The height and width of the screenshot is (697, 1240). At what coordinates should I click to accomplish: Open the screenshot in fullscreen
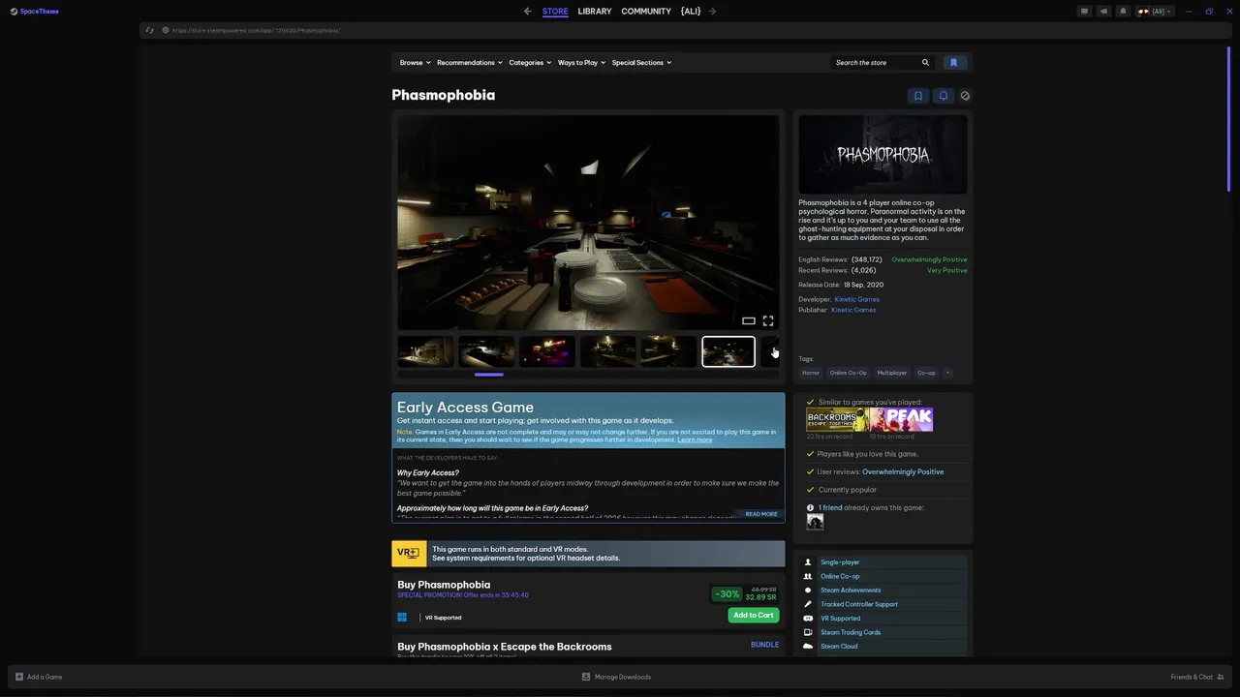pos(768,320)
